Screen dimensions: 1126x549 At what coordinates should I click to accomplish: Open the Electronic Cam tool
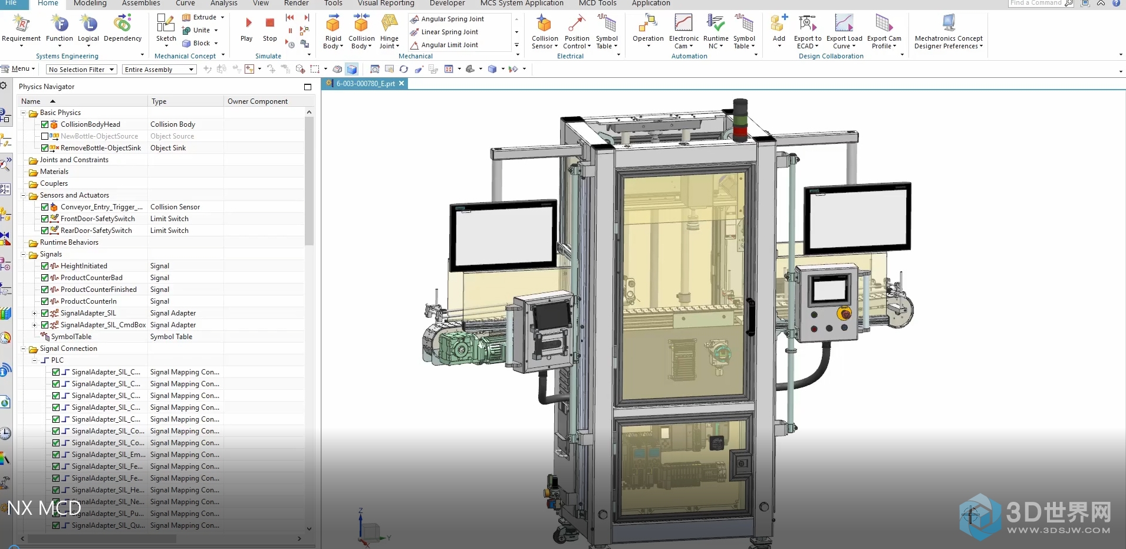pyautogui.click(x=684, y=32)
